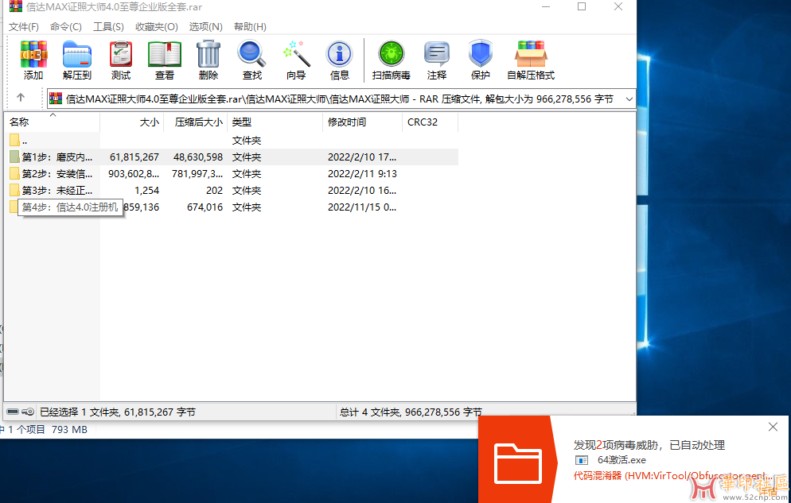Select the parent '..' folder icon
The image size is (791, 503).
click(14, 141)
